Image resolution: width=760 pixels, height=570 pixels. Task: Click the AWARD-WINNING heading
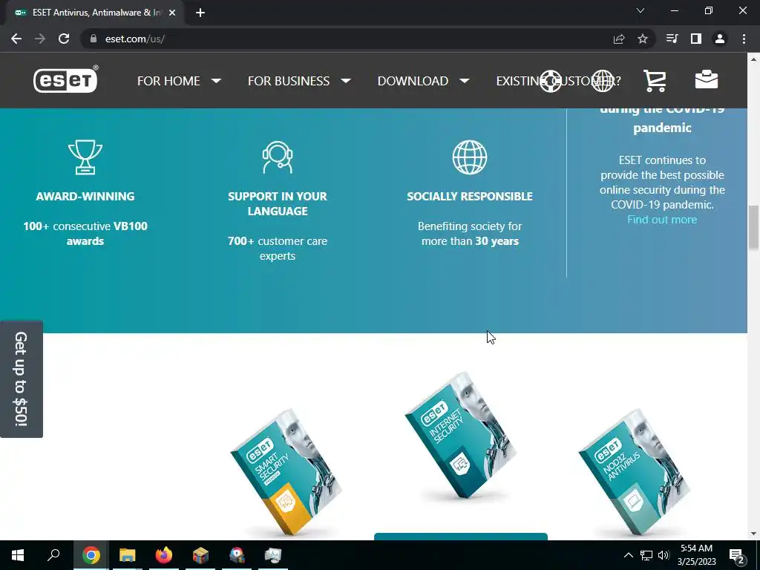coord(85,196)
